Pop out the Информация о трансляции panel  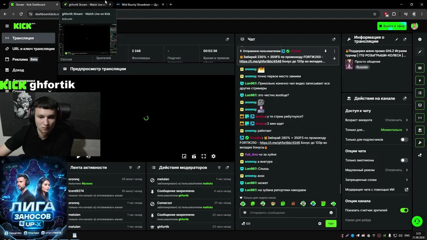pyautogui.click(x=405, y=39)
